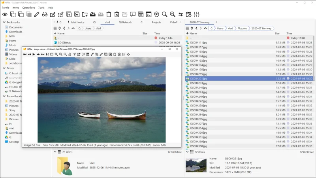Select the crop tool in image viewer
Viewport: 316px width, 178px height.
(97, 54)
